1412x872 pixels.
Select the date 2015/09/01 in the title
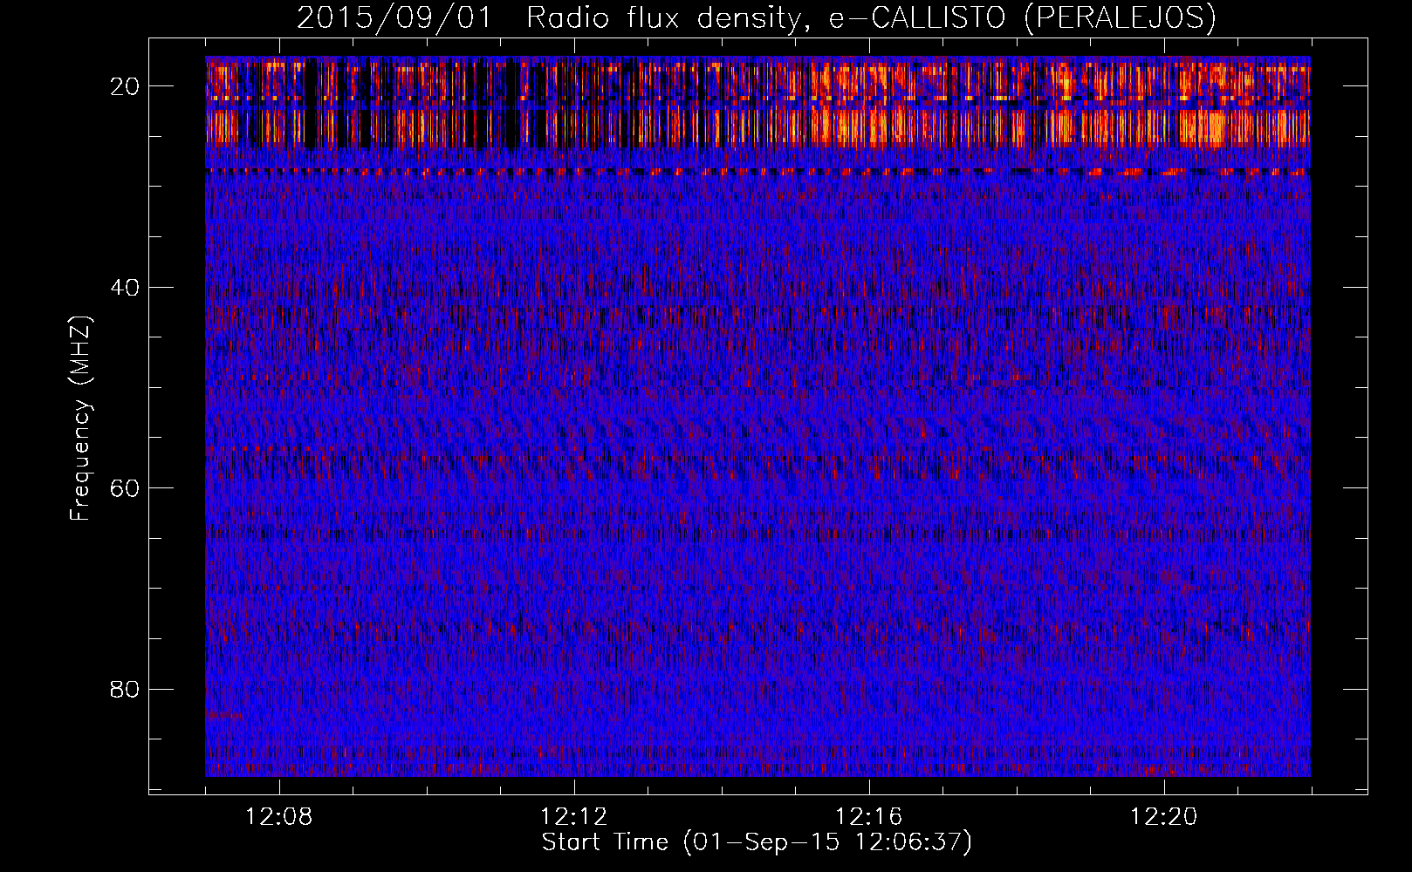(x=394, y=17)
